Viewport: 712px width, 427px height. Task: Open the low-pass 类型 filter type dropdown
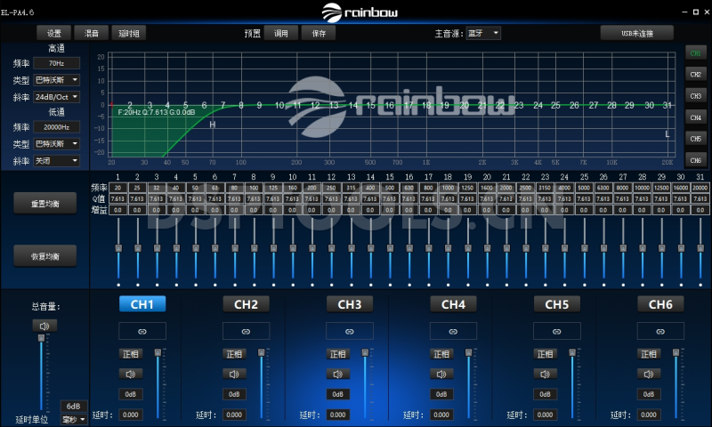57,144
